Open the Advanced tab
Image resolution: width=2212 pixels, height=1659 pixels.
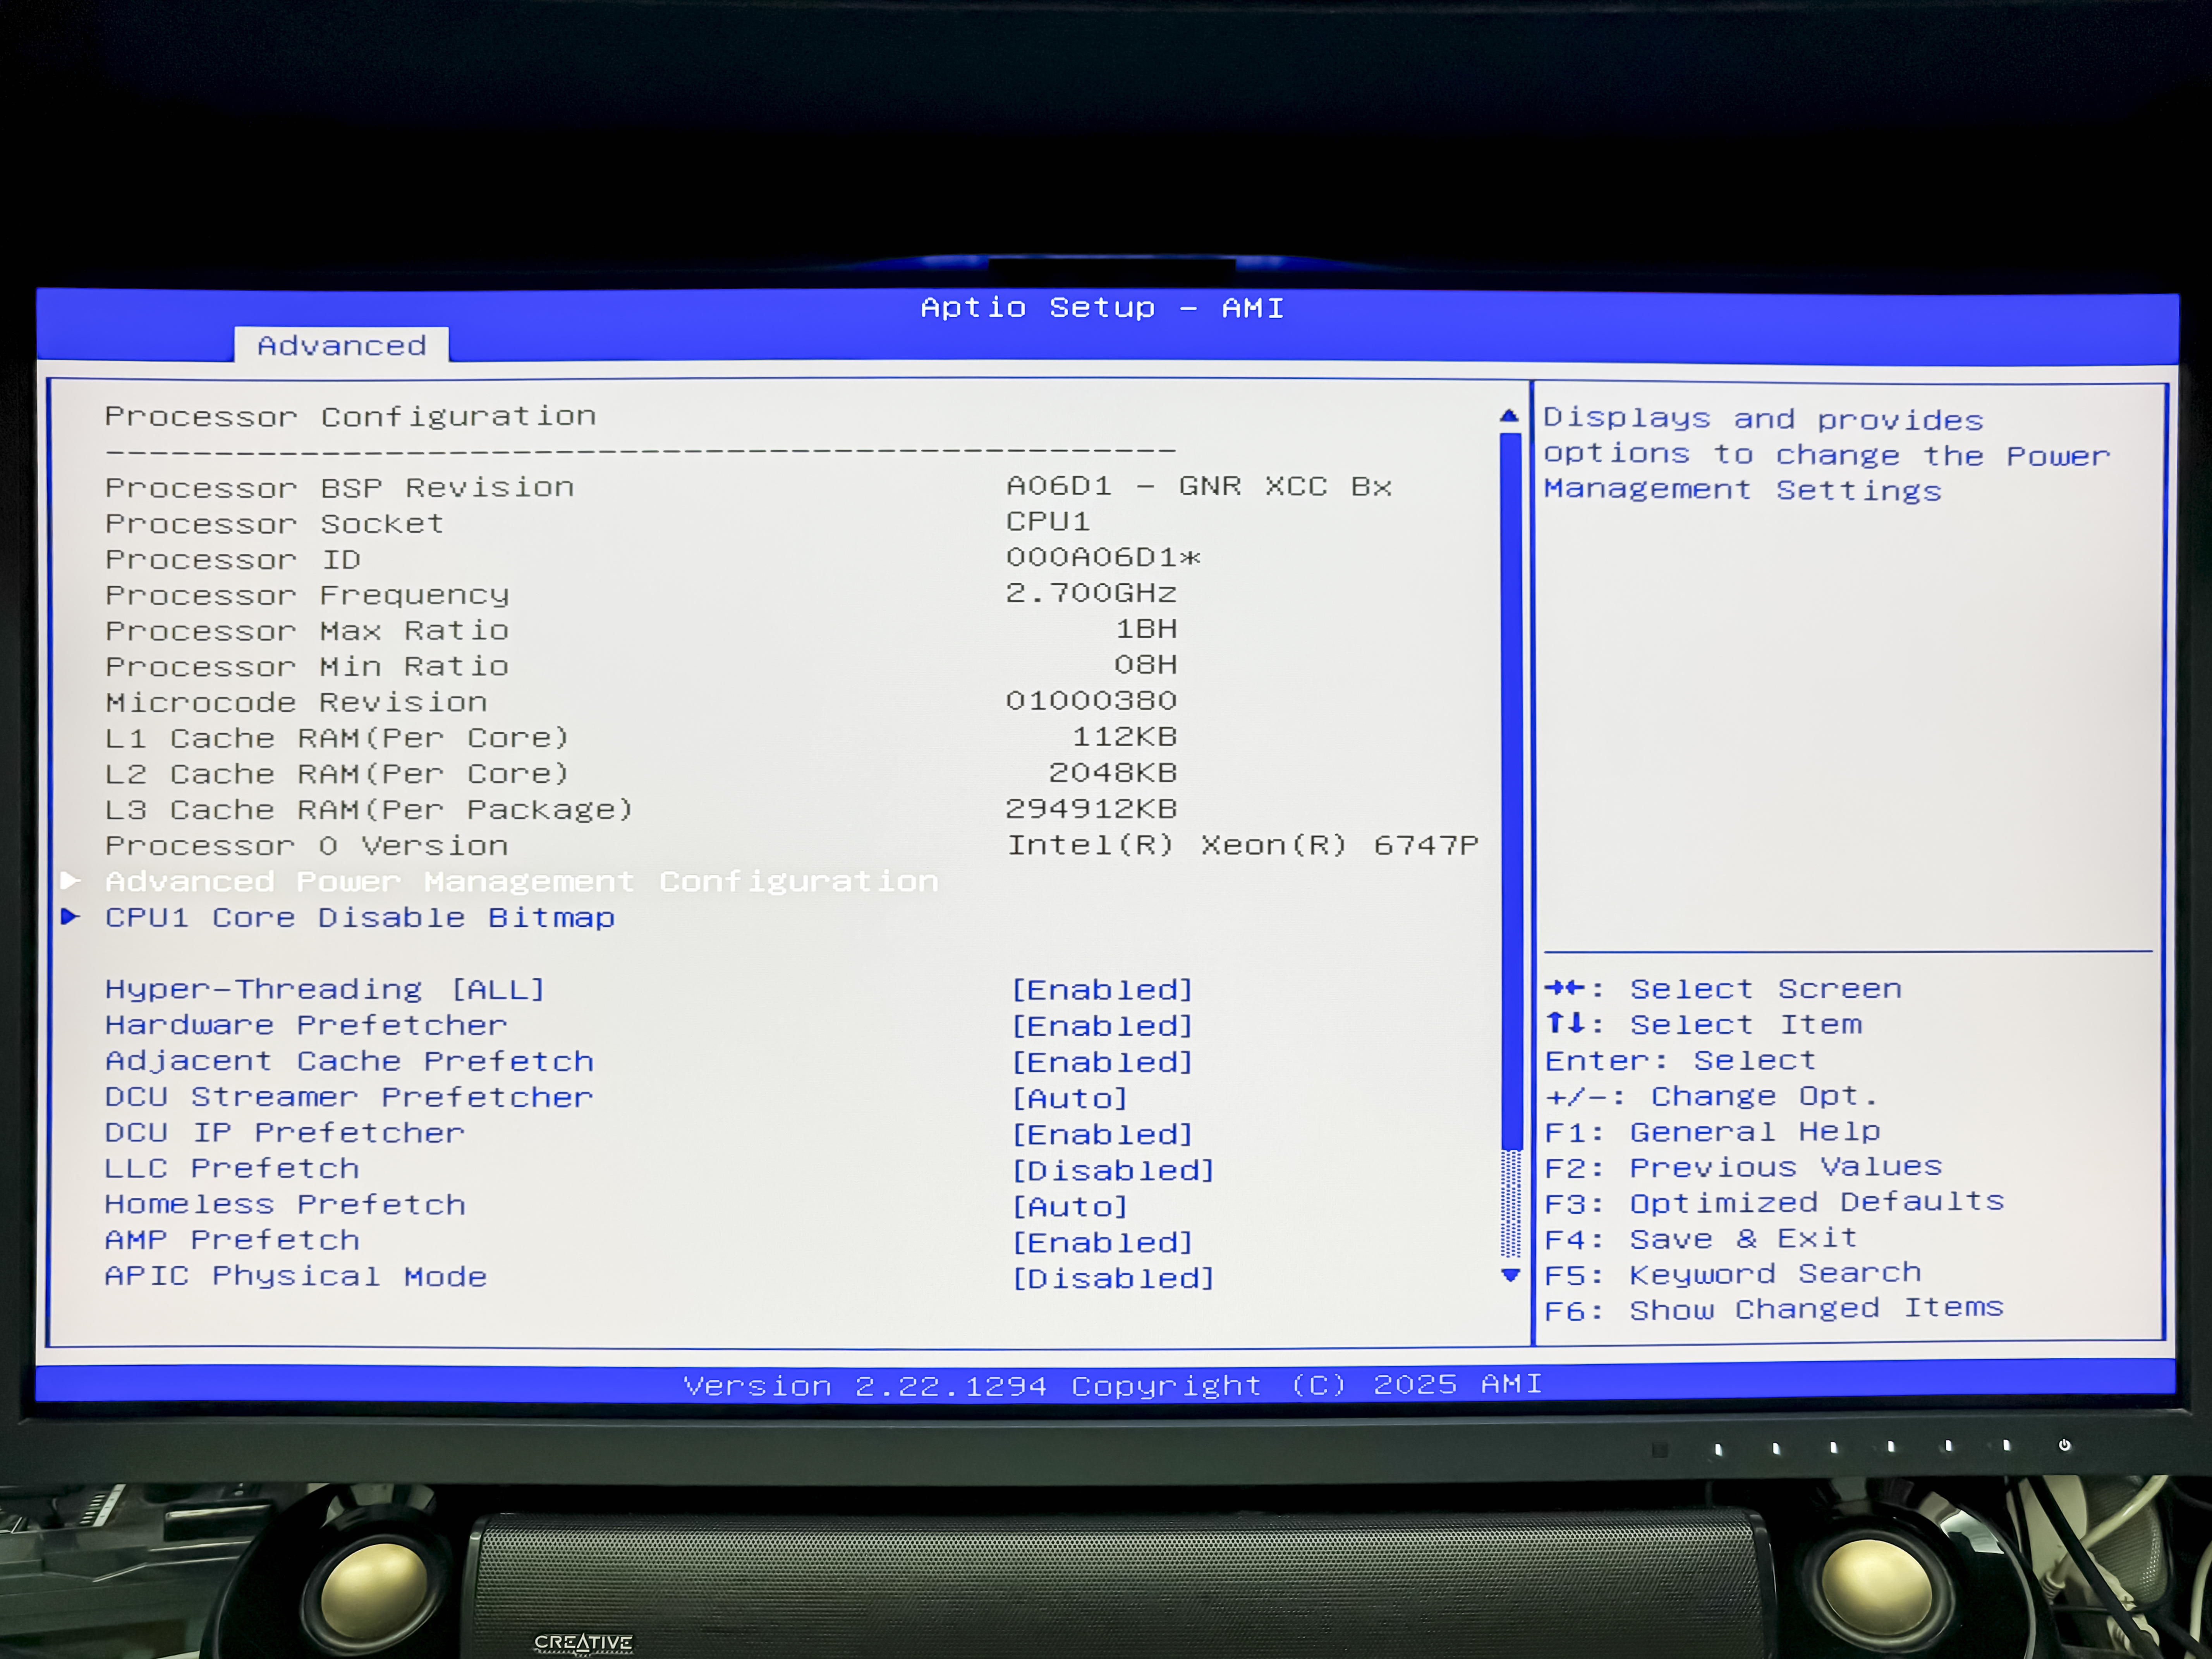pos(341,345)
